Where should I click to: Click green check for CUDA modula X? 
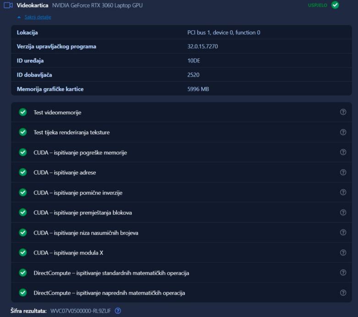tap(23, 253)
